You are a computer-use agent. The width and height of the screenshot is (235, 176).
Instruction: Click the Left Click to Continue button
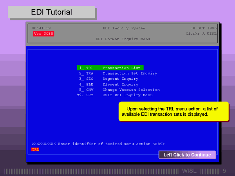pos(187,155)
